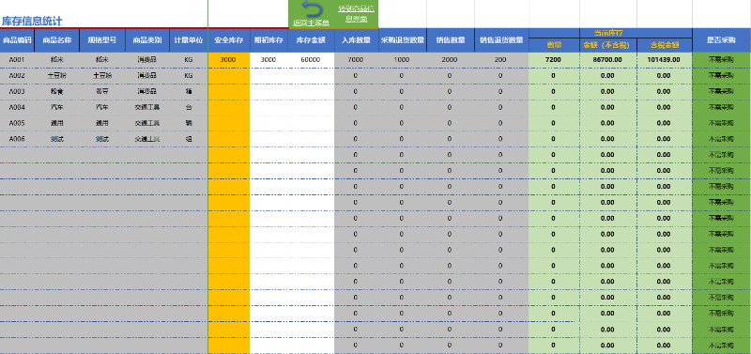
Task: Click the 采购退货数量 header
Action: point(403,40)
